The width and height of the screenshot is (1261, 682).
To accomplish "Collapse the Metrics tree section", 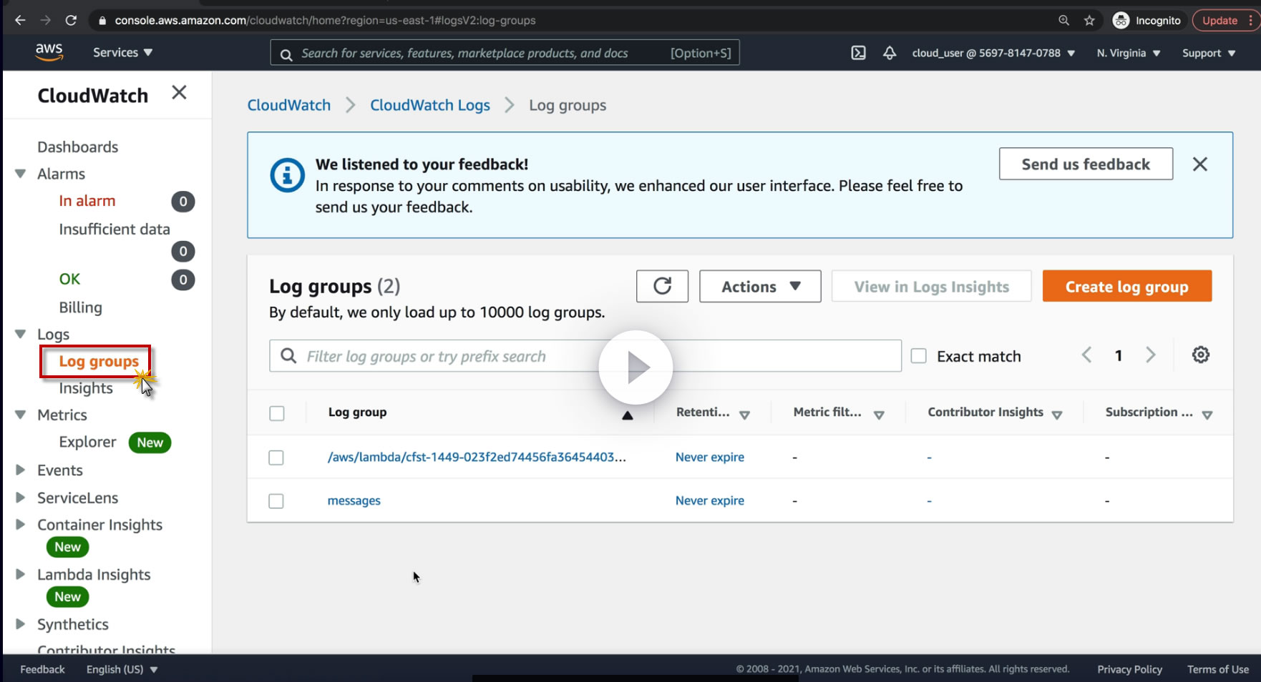I will (x=21, y=415).
